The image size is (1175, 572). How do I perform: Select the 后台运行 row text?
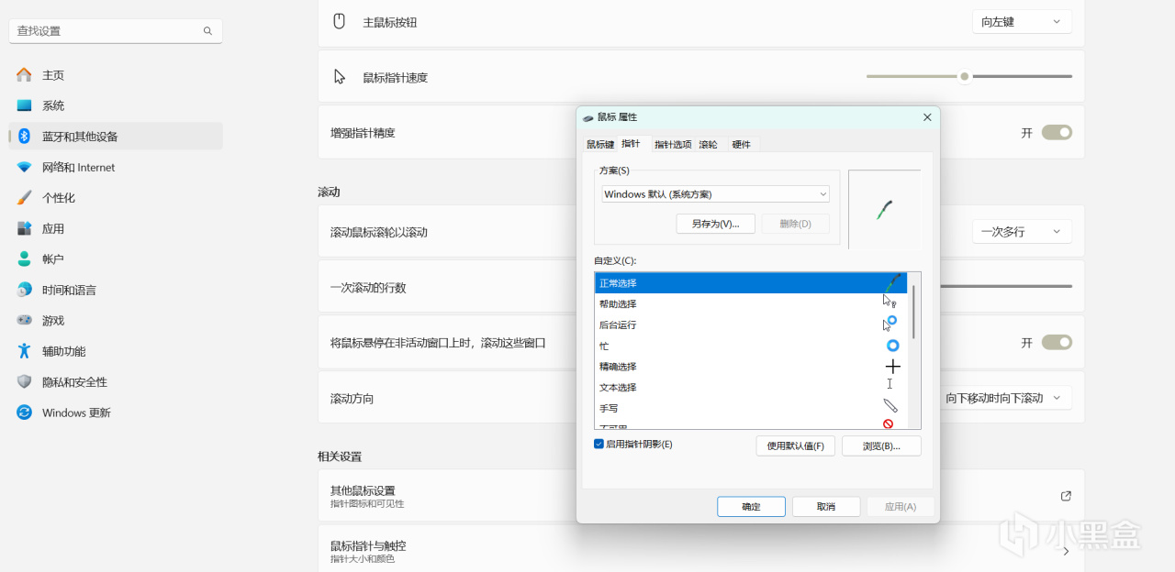(618, 325)
